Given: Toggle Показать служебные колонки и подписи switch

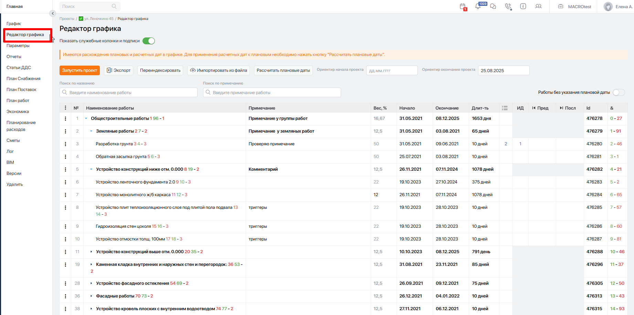Looking at the screenshot, I should pos(149,41).
